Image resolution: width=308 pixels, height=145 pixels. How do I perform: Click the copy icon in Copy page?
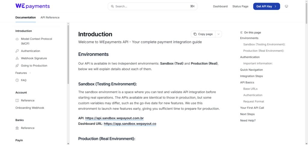(195, 34)
